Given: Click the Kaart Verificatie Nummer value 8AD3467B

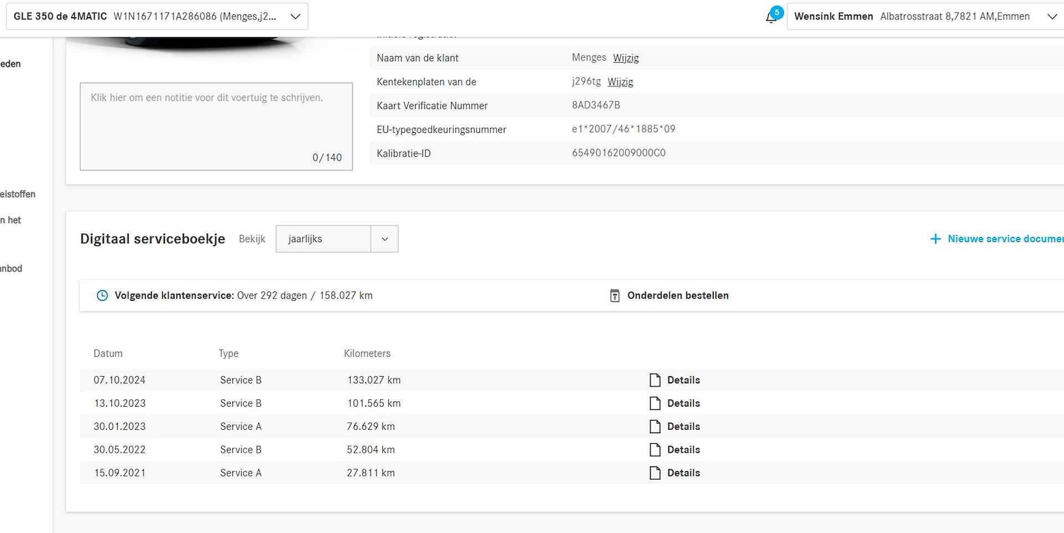Looking at the screenshot, I should point(596,105).
